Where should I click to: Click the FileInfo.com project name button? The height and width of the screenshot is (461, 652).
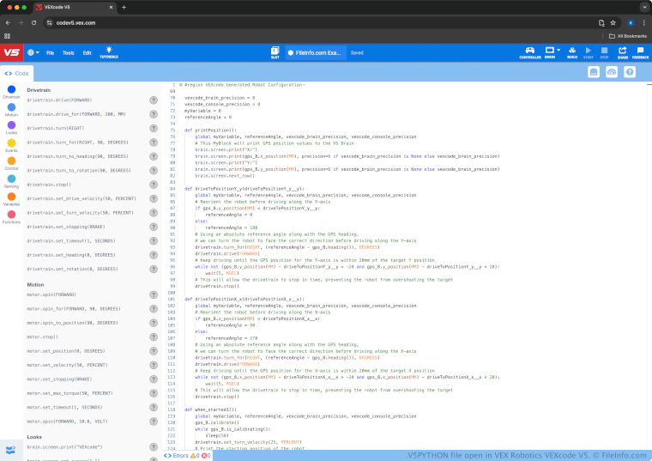click(316, 53)
